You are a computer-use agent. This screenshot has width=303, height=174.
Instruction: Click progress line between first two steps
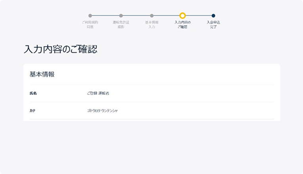105,16
